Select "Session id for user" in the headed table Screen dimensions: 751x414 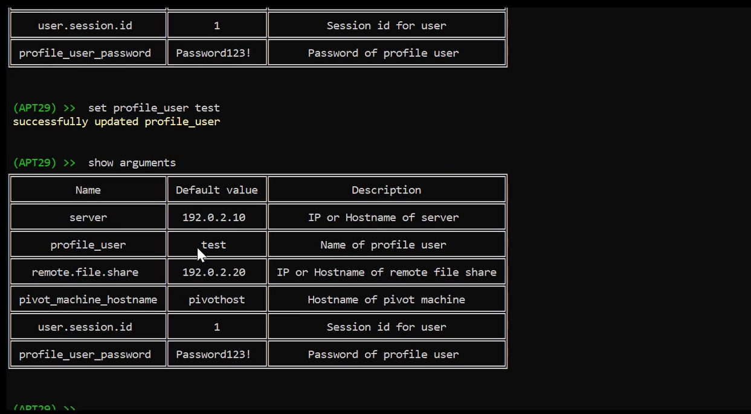click(387, 327)
